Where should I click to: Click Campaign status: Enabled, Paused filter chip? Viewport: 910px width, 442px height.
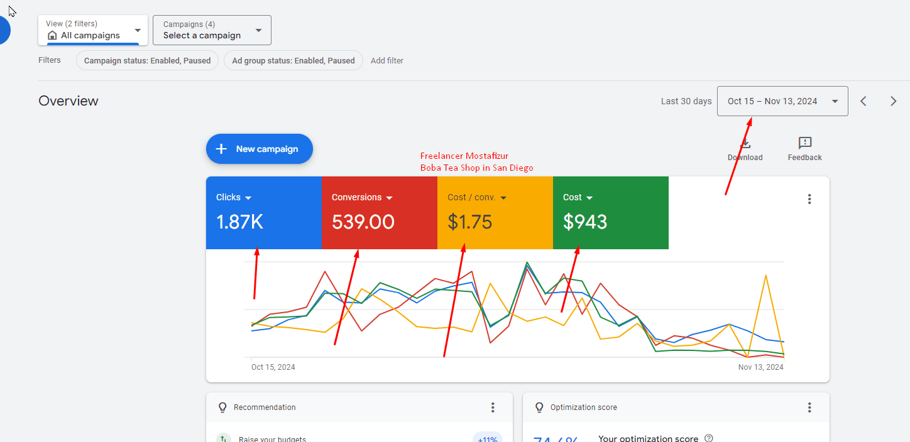coord(147,61)
